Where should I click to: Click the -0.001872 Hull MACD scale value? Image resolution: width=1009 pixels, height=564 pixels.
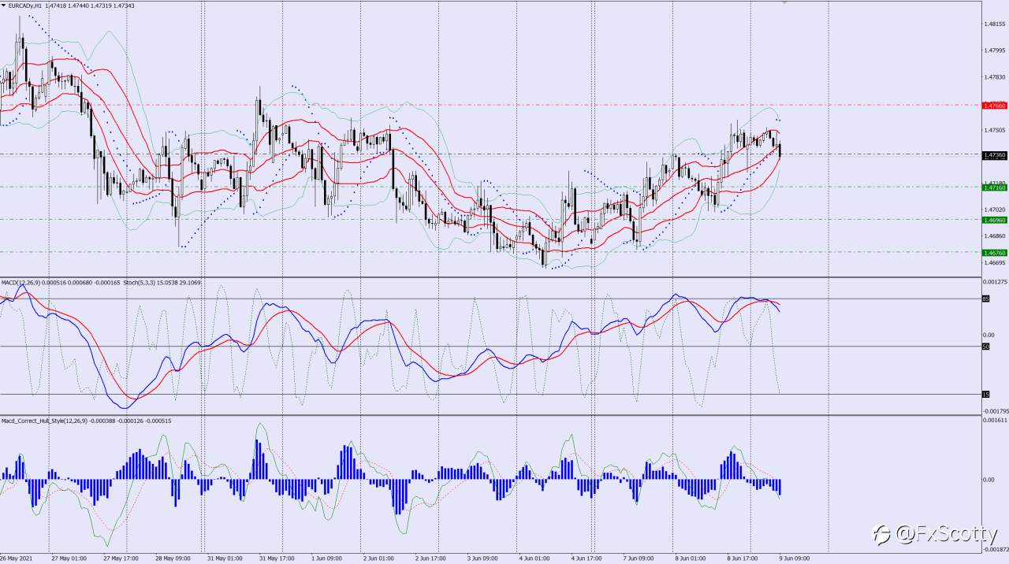995,550
